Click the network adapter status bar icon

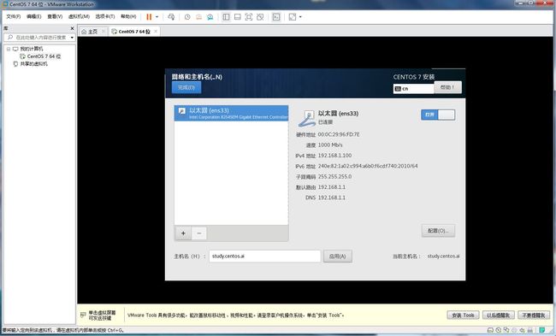pos(506,330)
